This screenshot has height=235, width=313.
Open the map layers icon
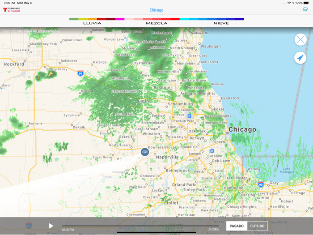(x=305, y=9)
